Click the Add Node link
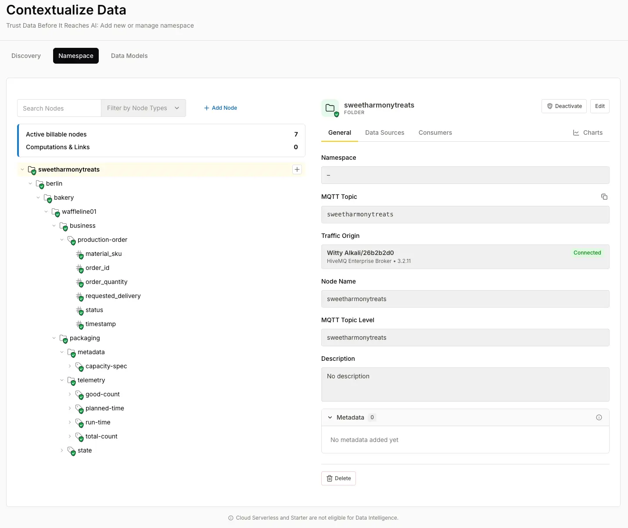This screenshot has height=528, width=628. point(220,108)
